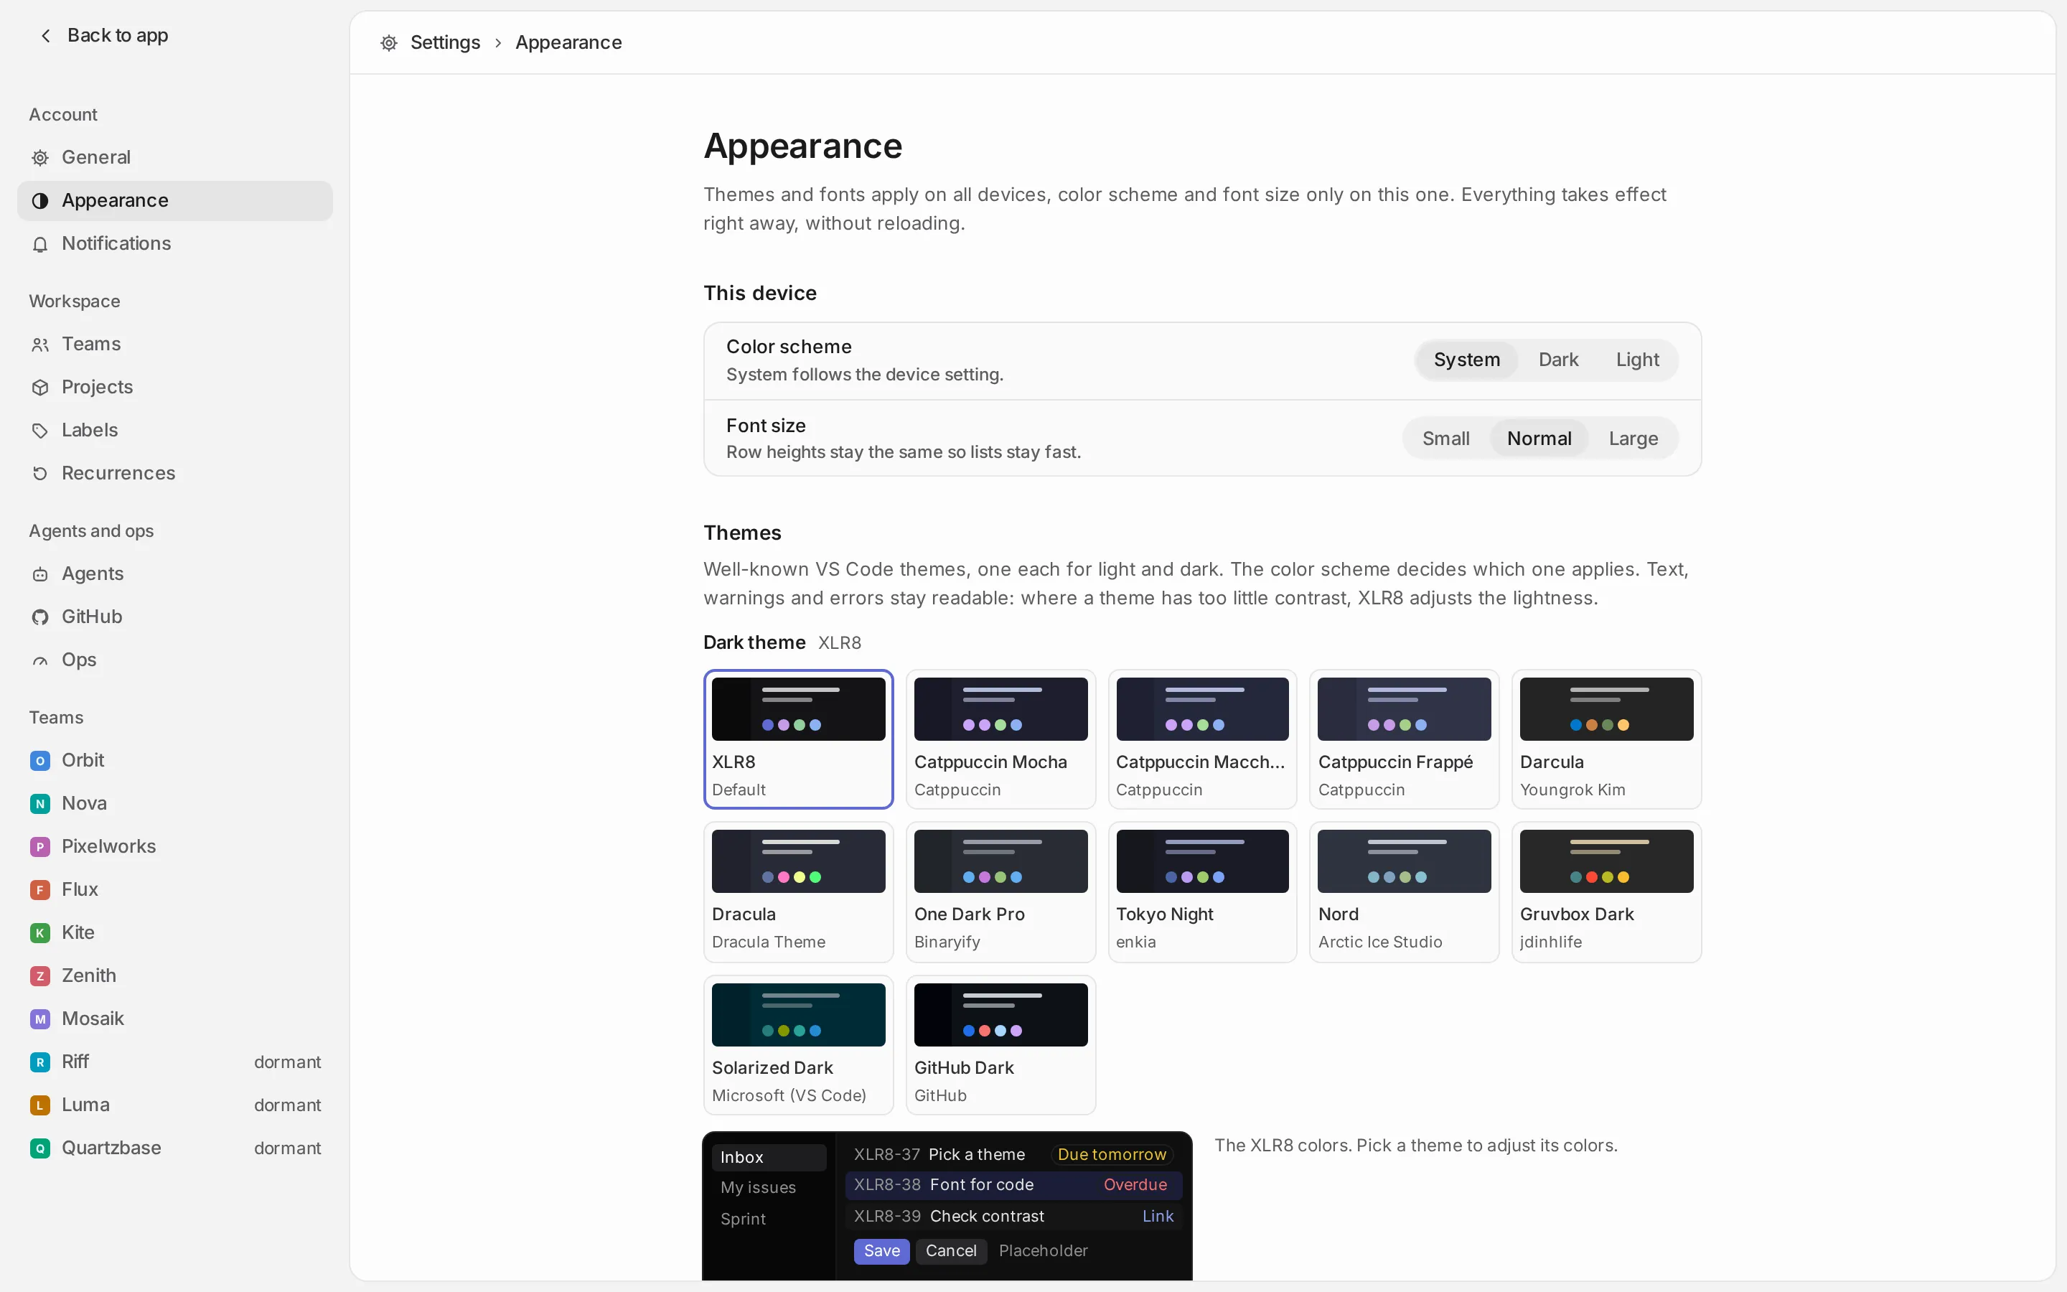
Task: Click the Teams people icon under Workspace
Action: [x=40, y=345]
